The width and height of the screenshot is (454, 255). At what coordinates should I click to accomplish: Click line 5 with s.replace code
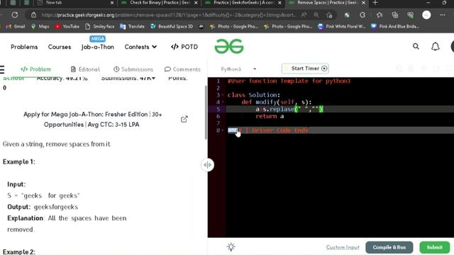point(289,109)
